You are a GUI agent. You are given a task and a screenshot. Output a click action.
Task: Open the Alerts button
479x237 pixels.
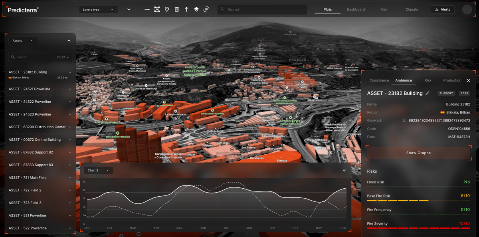[x=442, y=10]
